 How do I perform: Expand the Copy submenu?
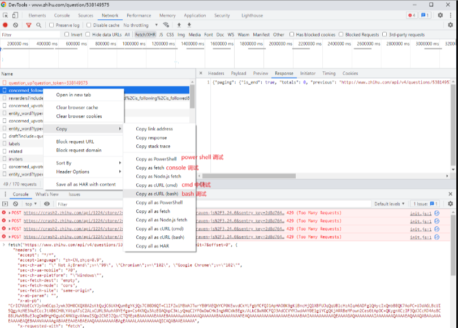[83, 129]
